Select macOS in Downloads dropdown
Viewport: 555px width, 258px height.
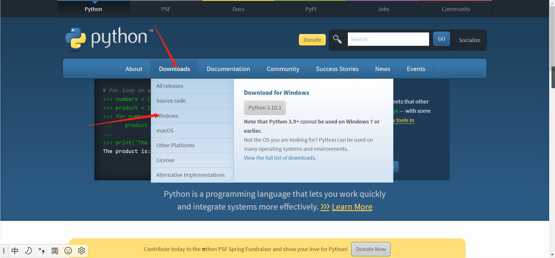tap(192, 131)
